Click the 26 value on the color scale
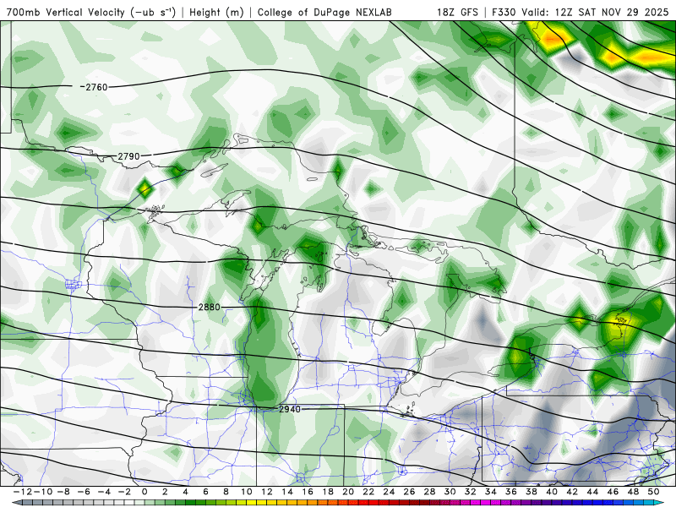The height and width of the screenshot is (507, 676). pyautogui.click(x=409, y=492)
